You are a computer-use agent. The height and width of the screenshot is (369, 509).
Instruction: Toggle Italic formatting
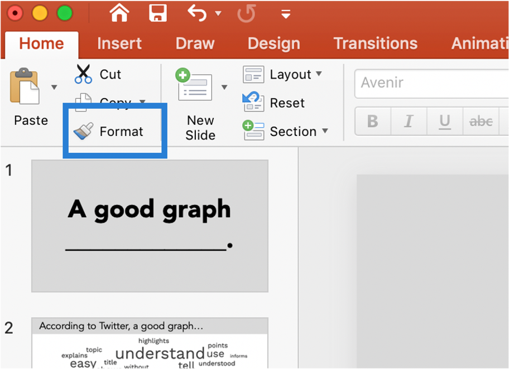[x=409, y=121]
